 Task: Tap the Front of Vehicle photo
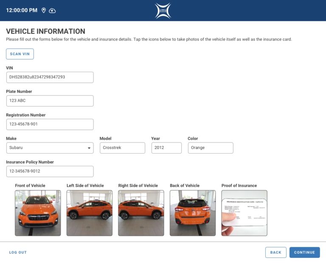pos(38,213)
